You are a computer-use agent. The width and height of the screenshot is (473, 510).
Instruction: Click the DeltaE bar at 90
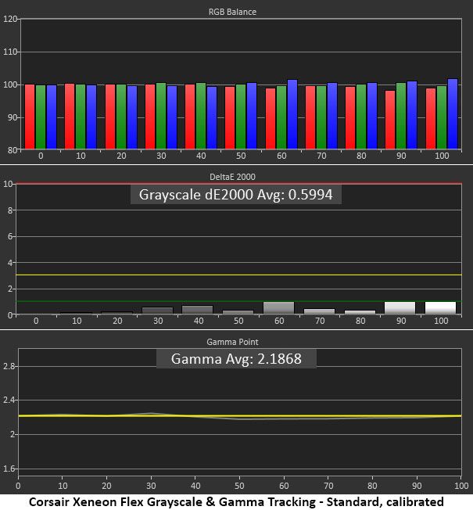coord(400,308)
